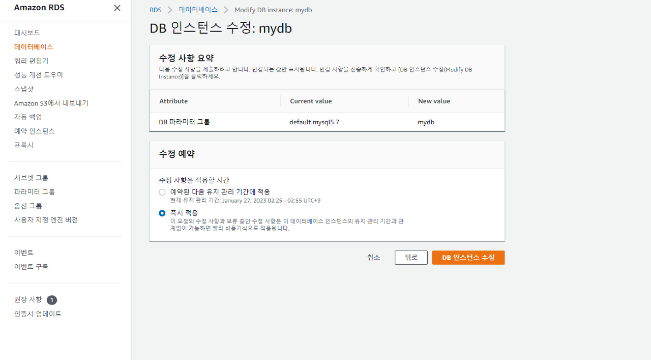Click the 취소 button
This screenshot has width=651, height=360.
pyautogui.click(x=373, y=257)
